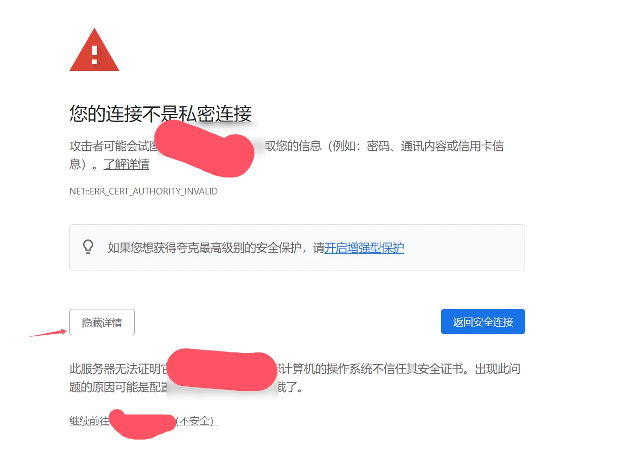Open the 开启增强型保护 link
This screenshot has width=638, height=474.
pos(364,248)
